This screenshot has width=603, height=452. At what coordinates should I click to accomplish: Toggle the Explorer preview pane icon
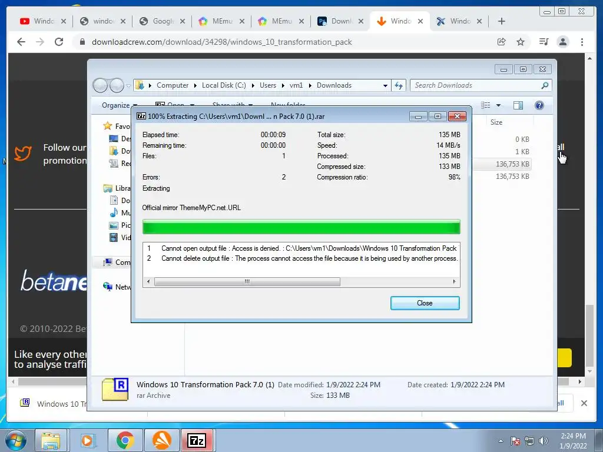[518, 105]
